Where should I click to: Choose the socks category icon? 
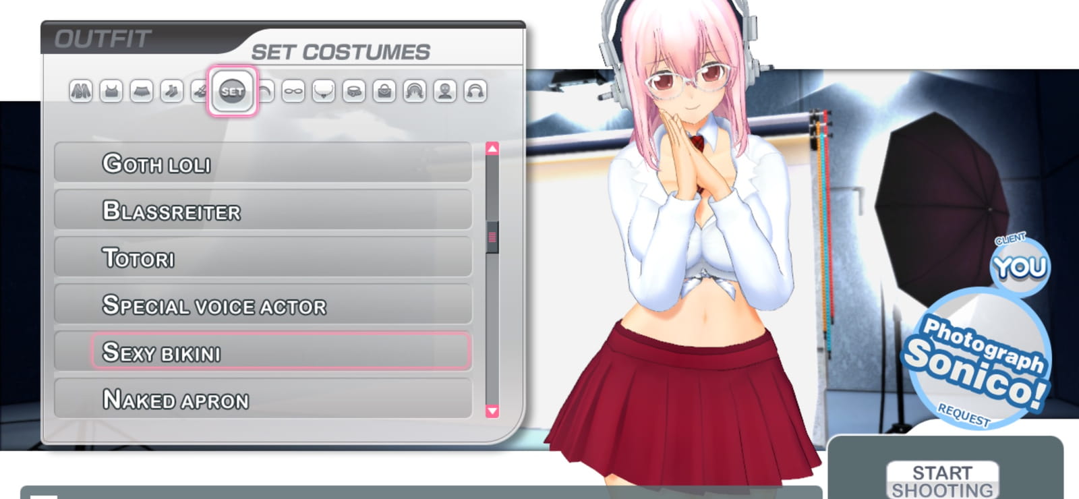tap(172, 91)
